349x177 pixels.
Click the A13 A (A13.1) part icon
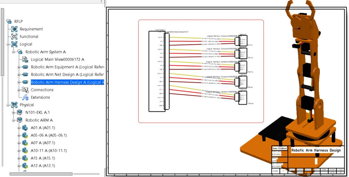tap(25, 166)
